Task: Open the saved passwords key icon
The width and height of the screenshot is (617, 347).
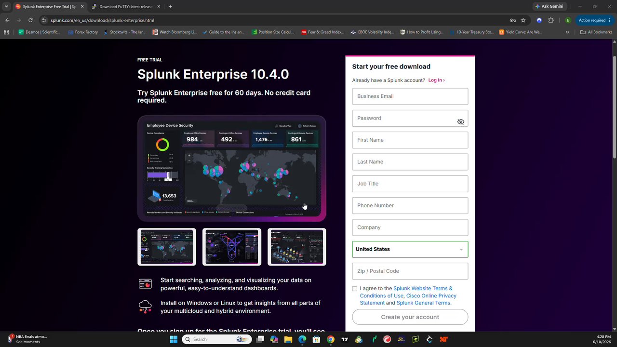Action: [513, 20]
